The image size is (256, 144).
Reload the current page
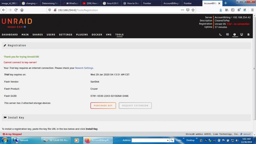16,10
